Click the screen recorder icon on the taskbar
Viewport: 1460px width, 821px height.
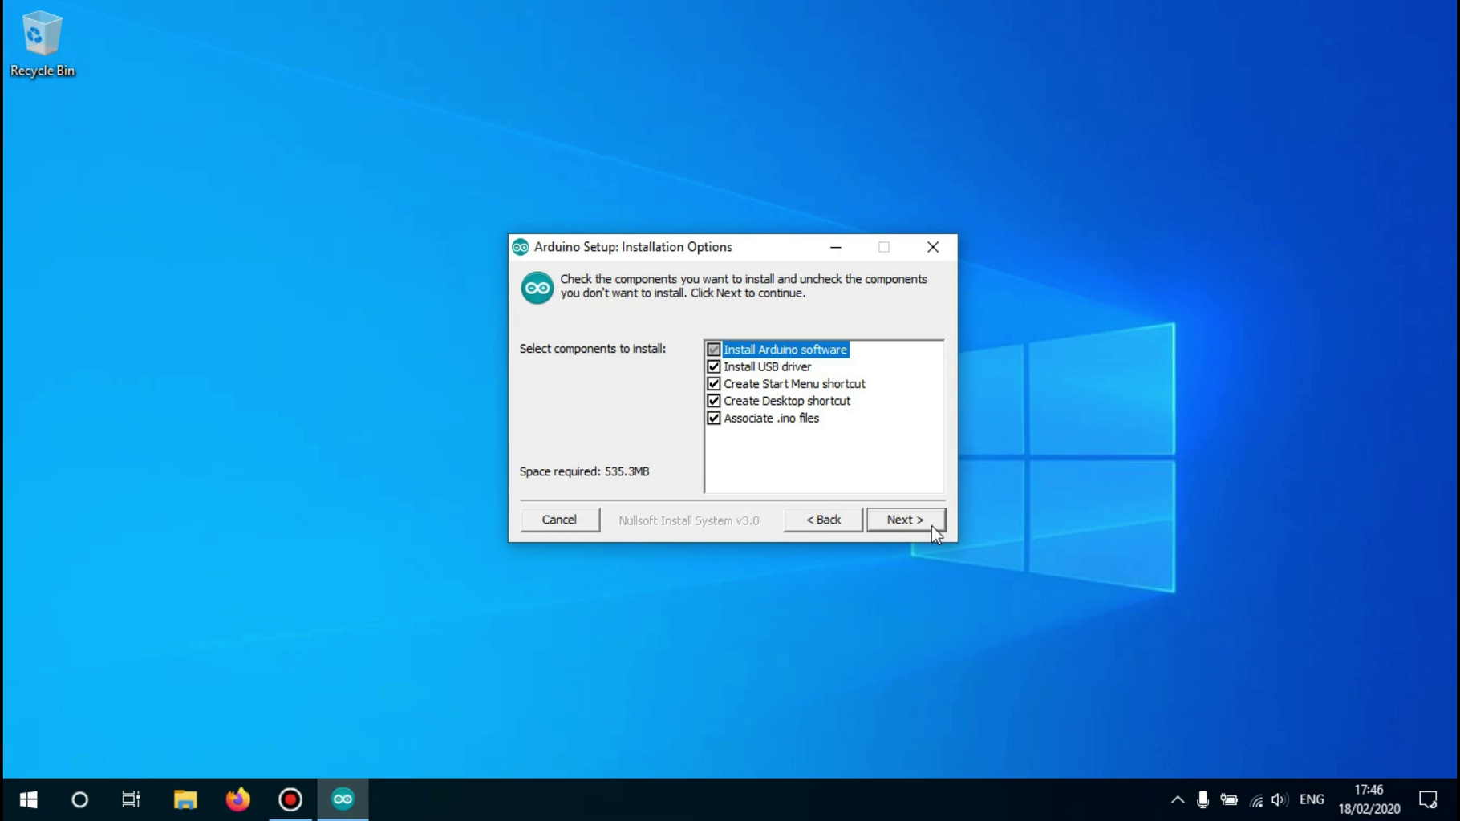click(290, 799)
